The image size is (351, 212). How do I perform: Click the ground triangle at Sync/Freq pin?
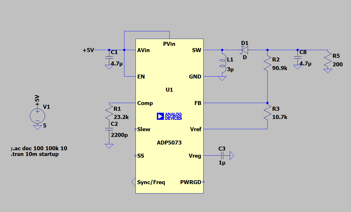tap(133, 182)
